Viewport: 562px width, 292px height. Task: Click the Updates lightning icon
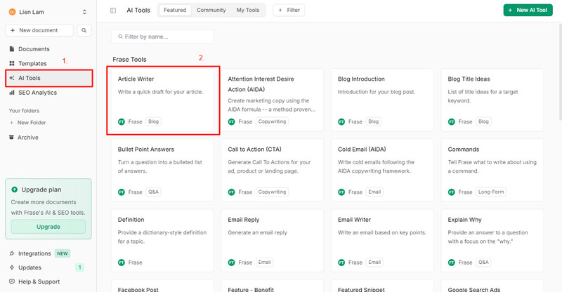click(12, 267)
